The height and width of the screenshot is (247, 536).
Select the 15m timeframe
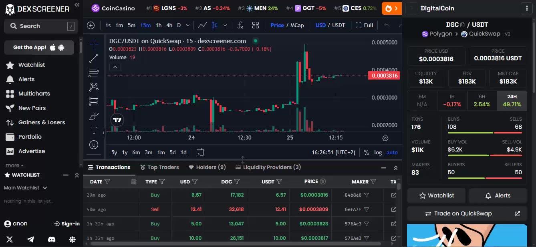click(x=145, y=25)
